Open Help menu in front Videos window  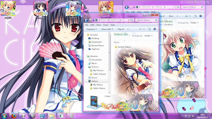click(113, 25)
